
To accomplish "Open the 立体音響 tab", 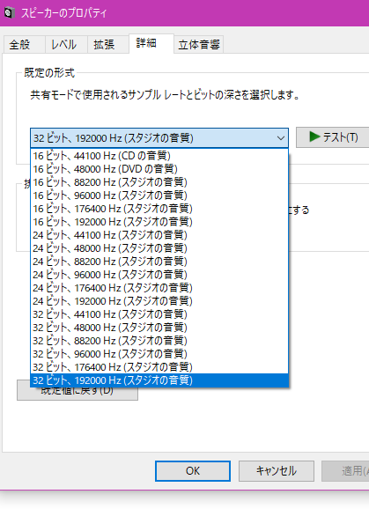I will [x=199, y=45].
